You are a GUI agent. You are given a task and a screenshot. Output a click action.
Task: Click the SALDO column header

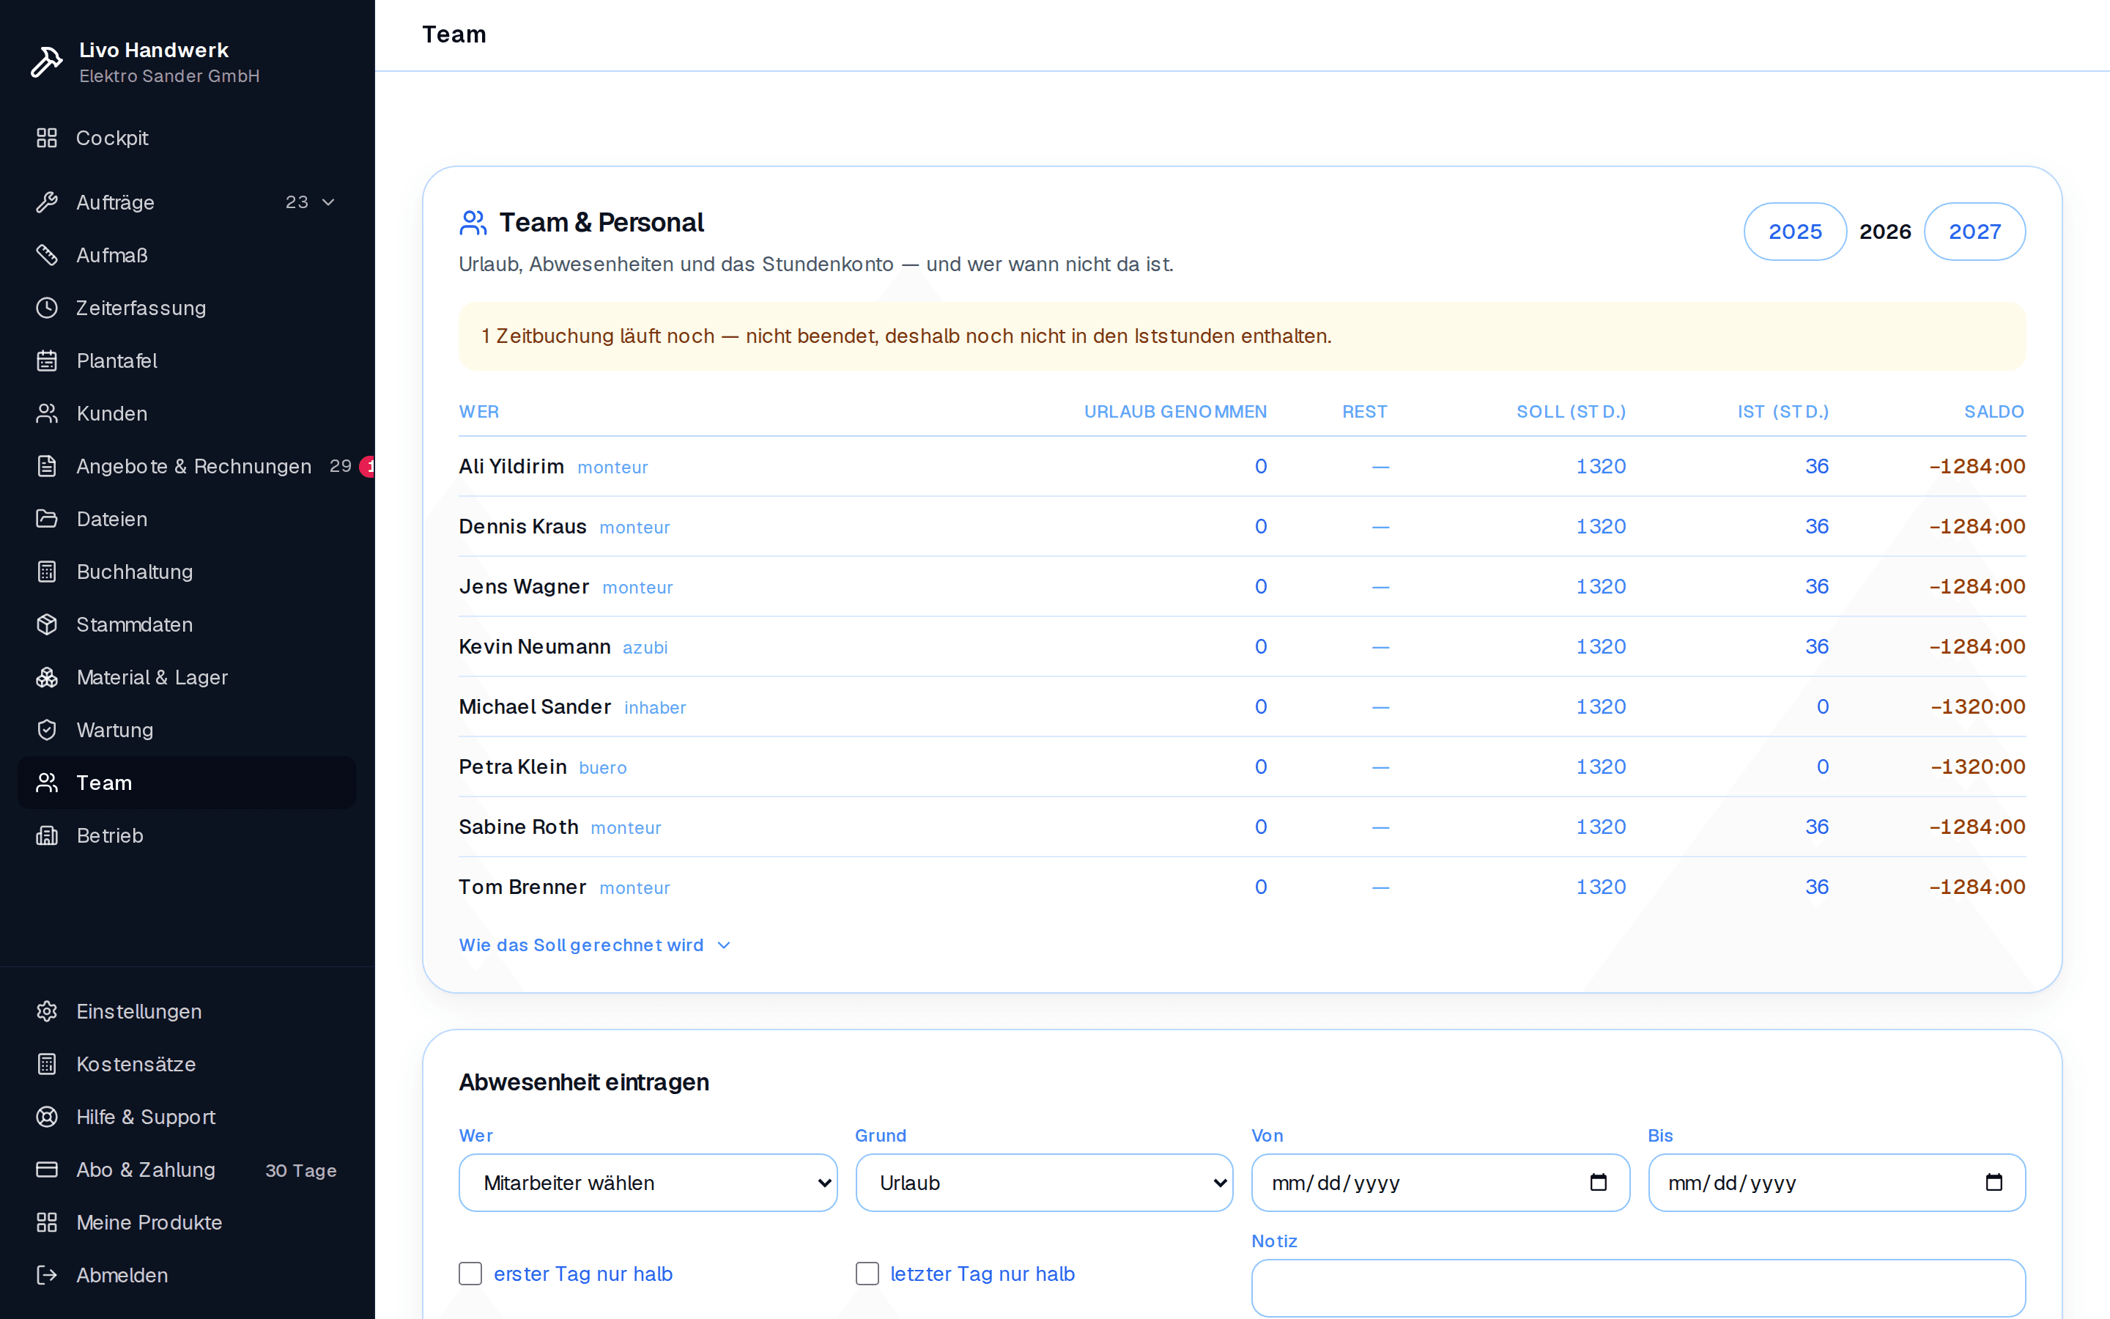coord(1994,412)
